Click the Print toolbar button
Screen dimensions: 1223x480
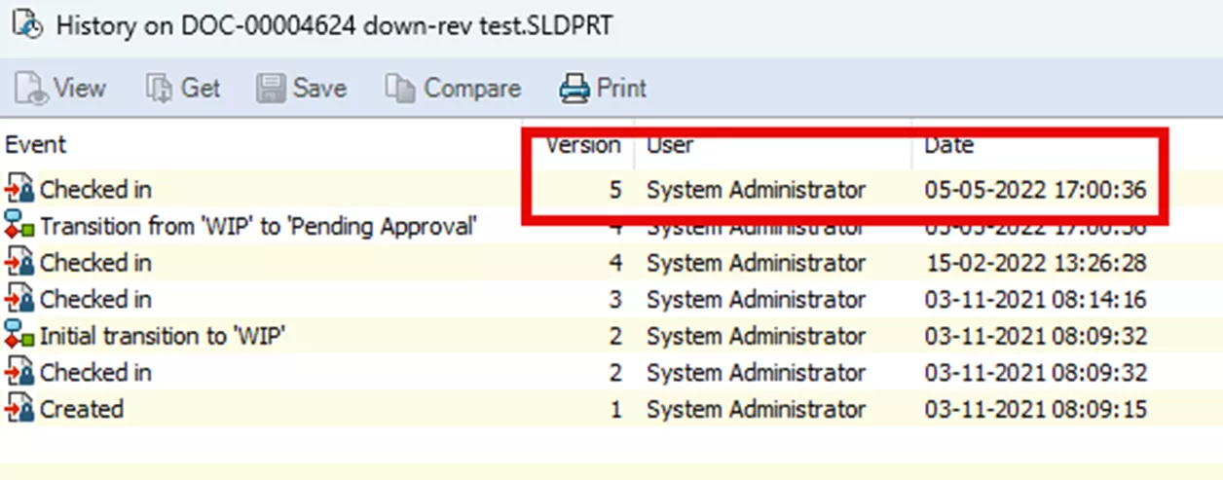[x=603, y=89]
